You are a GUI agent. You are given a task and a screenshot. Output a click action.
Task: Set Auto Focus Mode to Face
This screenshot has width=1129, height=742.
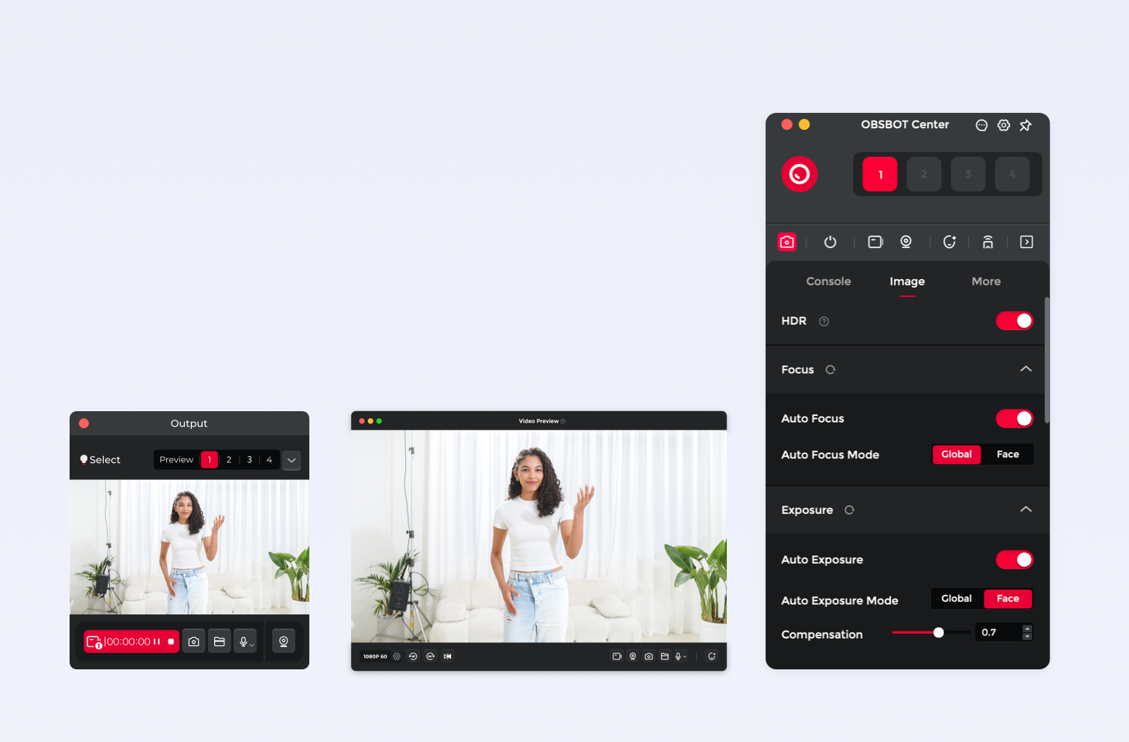pyautogui.click(x=1008, y=454)
